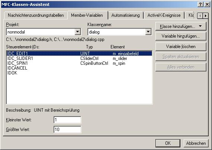Click the Größter Wert input field
Image resolution: width=212 pixels, height=150 pixels.
pyautogui.click(x=67, y=130)
